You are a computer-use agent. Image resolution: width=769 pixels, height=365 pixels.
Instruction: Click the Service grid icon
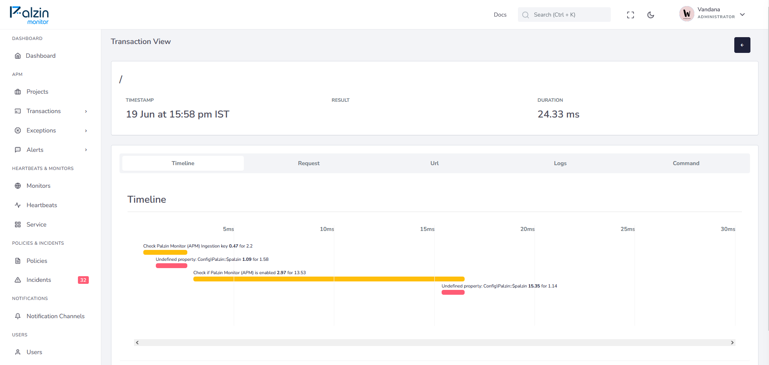18,224
